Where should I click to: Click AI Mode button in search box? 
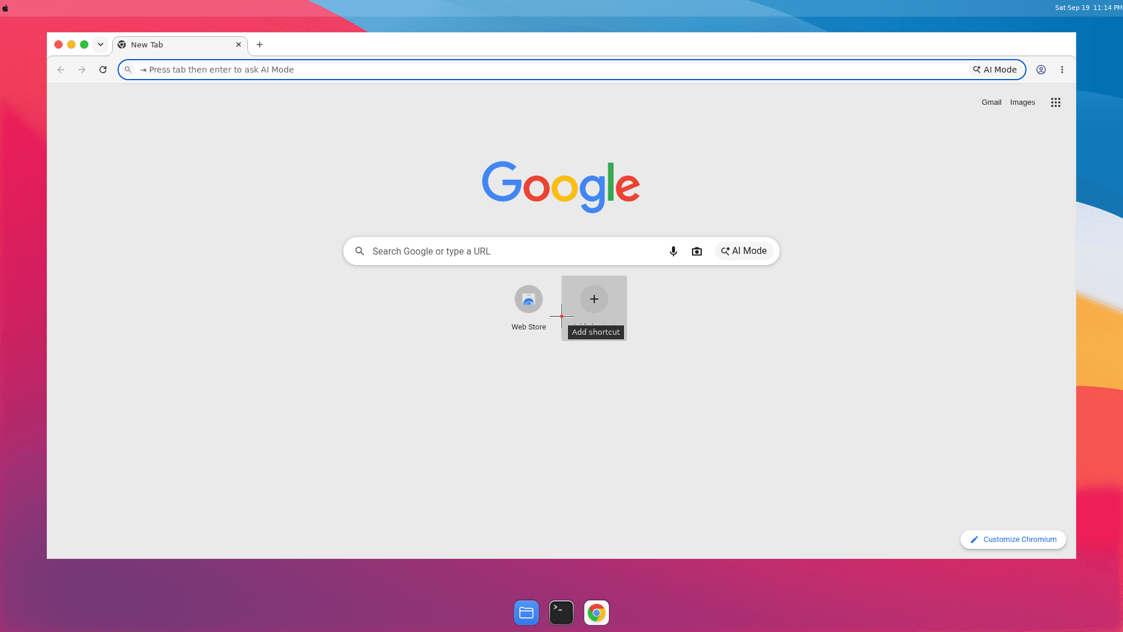point(744,251)
